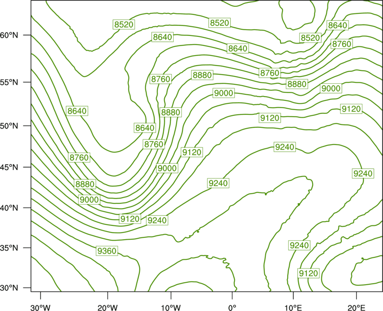
Task: Pick the 45°N latitude axis label
Action: click(9, 167)
